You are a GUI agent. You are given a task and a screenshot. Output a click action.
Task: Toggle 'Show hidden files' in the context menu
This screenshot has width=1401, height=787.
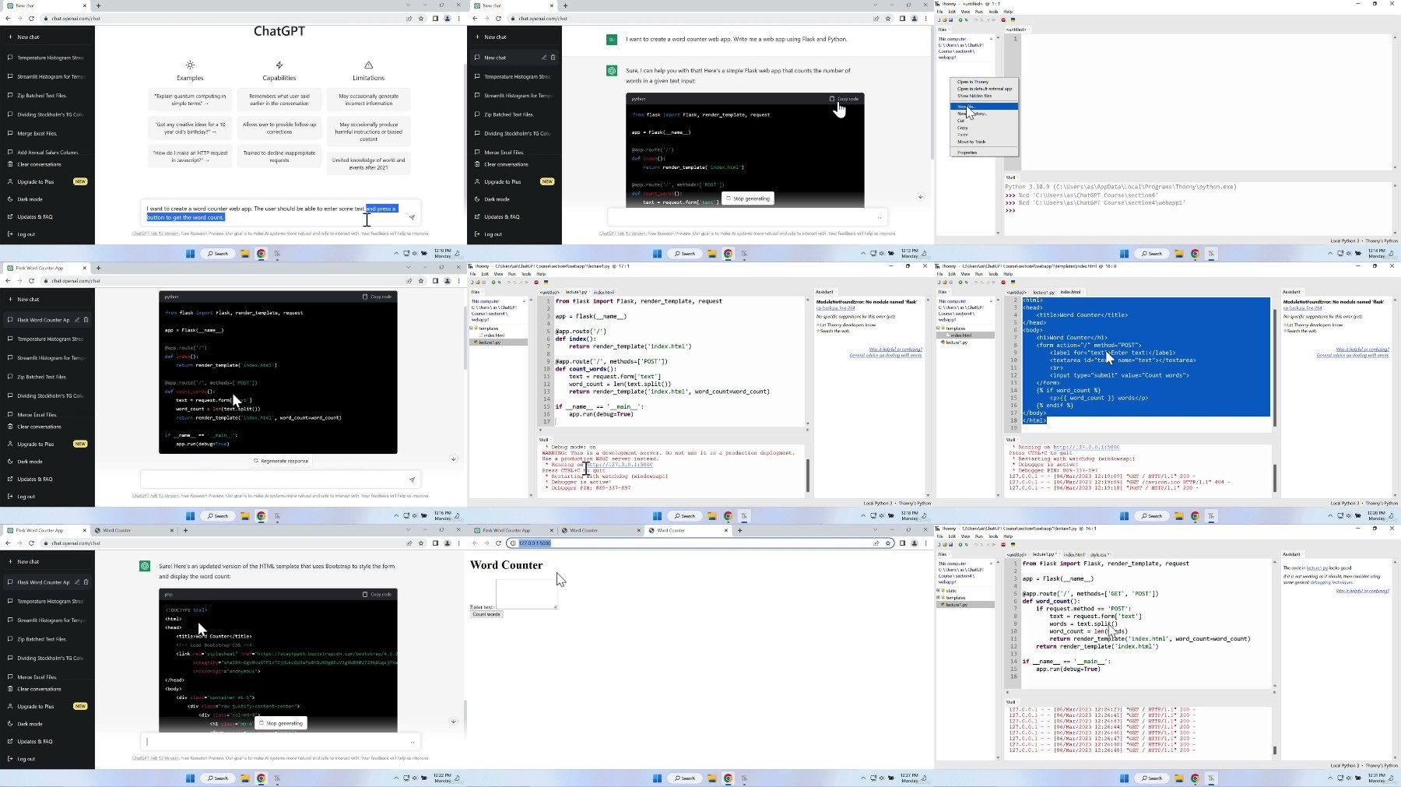974,96
